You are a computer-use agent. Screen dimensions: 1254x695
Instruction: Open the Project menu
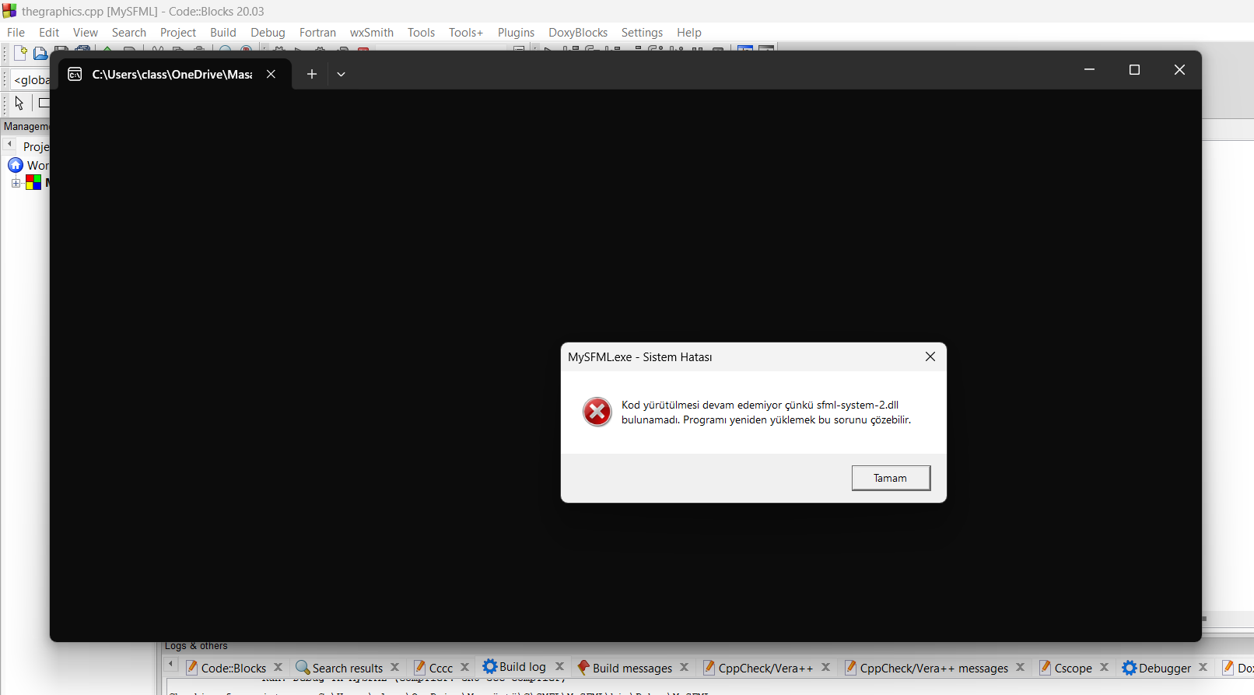[x=178, y=32]
